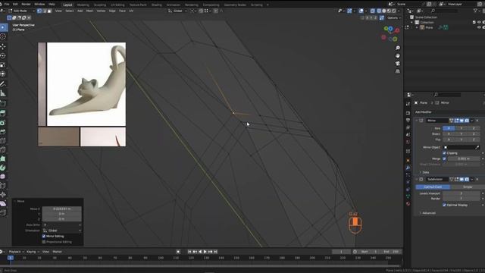Select the Cursor tool in the left toolbar

click(x=3, y=36)
